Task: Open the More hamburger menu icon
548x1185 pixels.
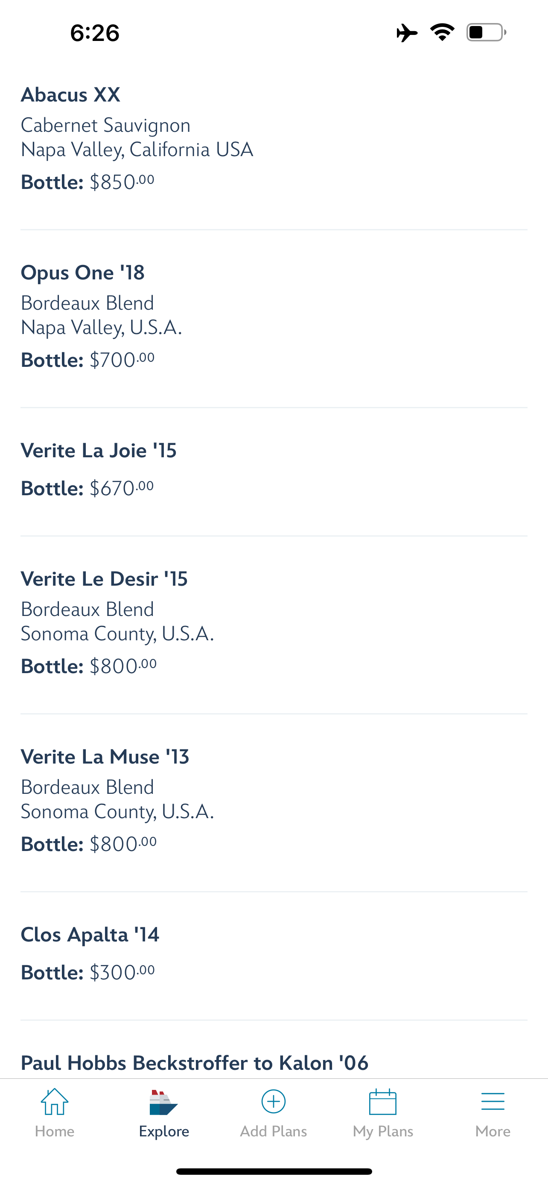Action: (493, 1102)
